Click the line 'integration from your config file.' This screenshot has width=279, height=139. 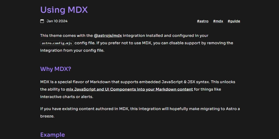(x=72, y=50)
